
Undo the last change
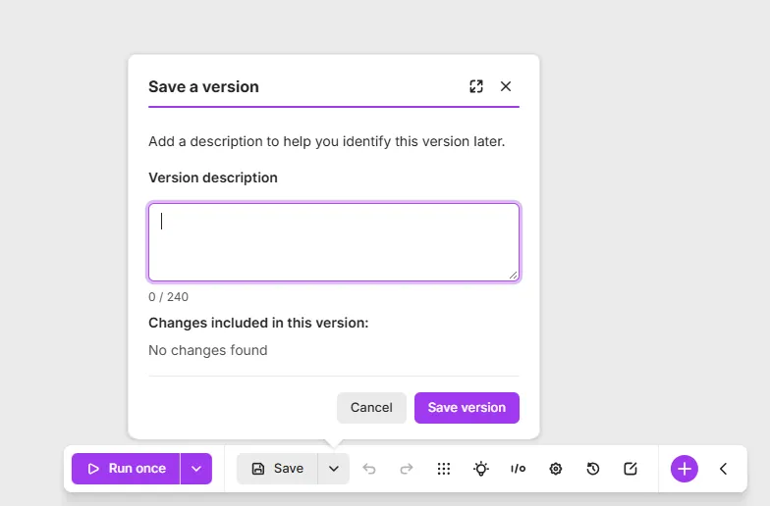pos(369,469)
